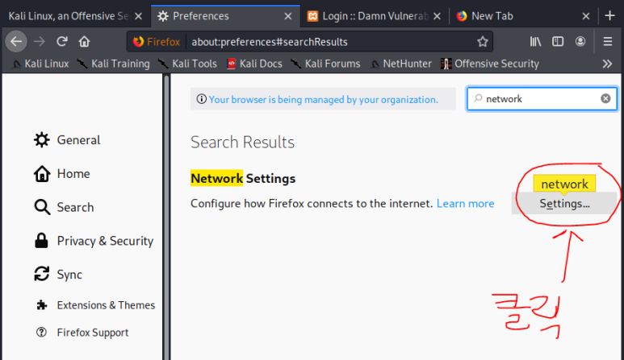
Task: Bookmark this page with the star icon
Action: click(x=482, y=42)
